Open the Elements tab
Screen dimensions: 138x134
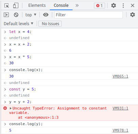click(37, 5)
